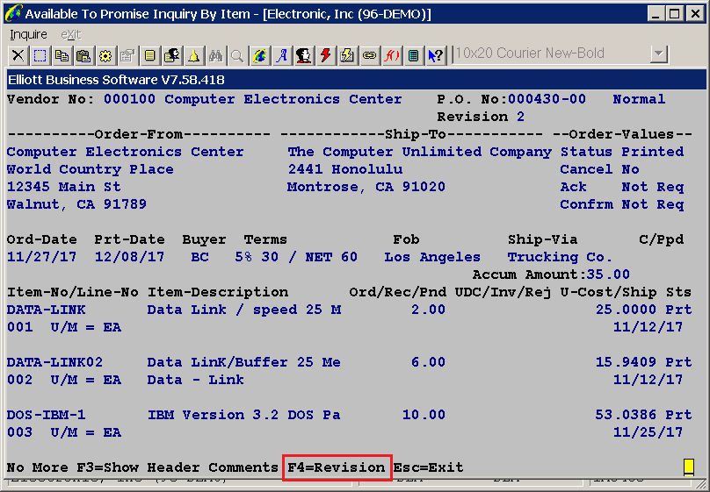Click unit cost 25.0000
Image resolution: width=710 pixels, height=492 pixels.
(x=626, y=310)
